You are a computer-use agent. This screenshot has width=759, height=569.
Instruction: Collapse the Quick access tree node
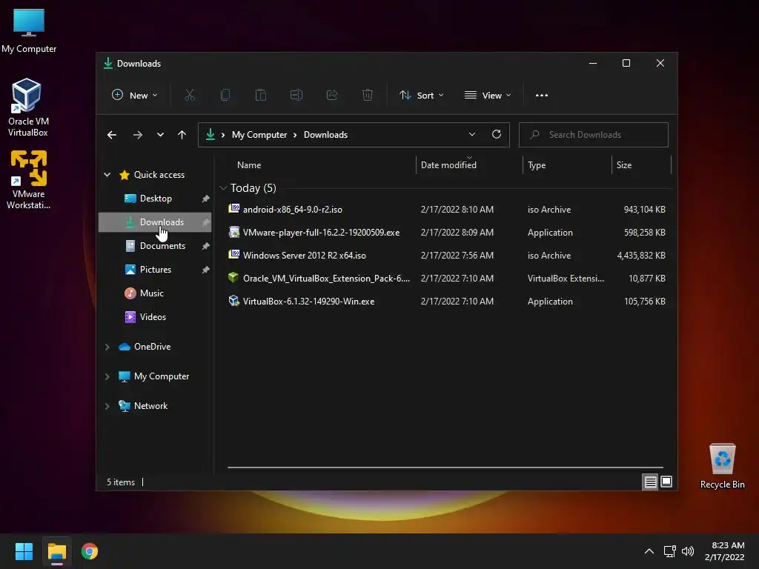point(107,175)
